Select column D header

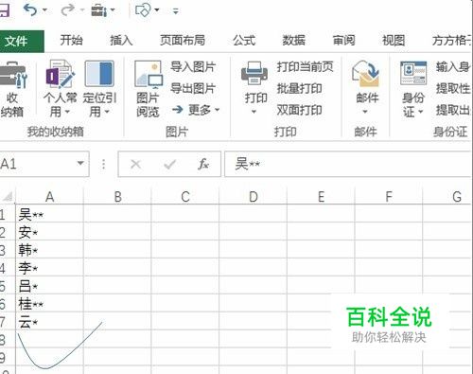tap(254, 197)
